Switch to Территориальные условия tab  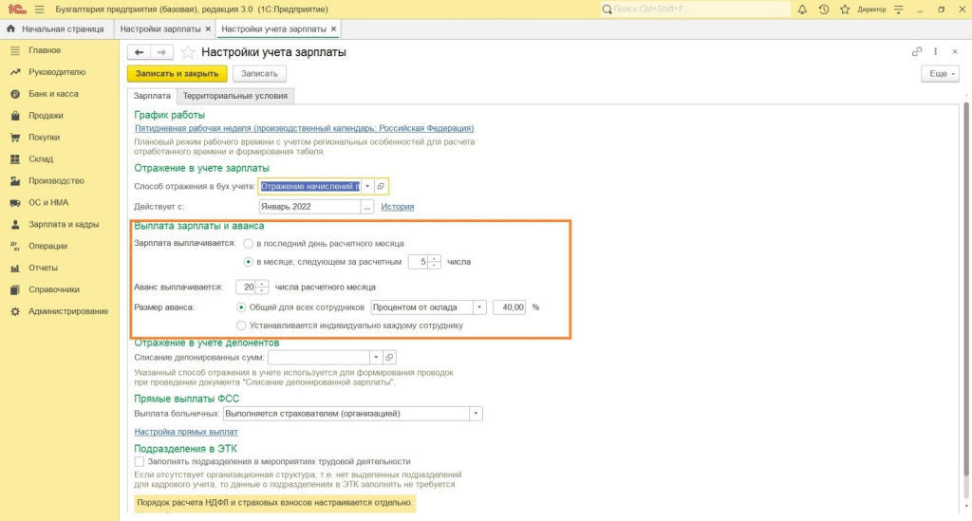[237, 96]
